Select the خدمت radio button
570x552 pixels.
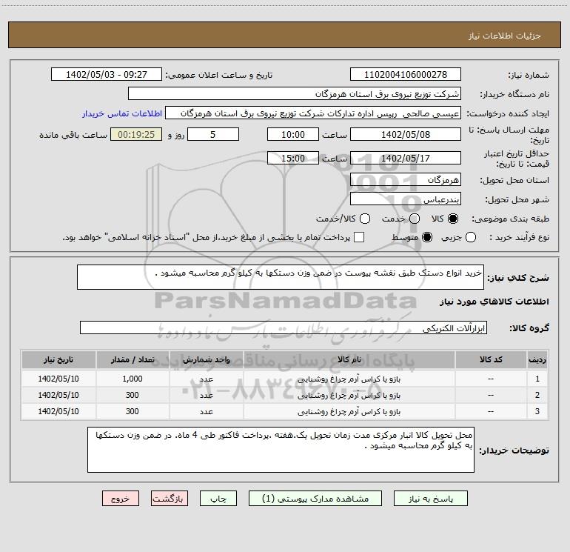click(x=415, y=219)
